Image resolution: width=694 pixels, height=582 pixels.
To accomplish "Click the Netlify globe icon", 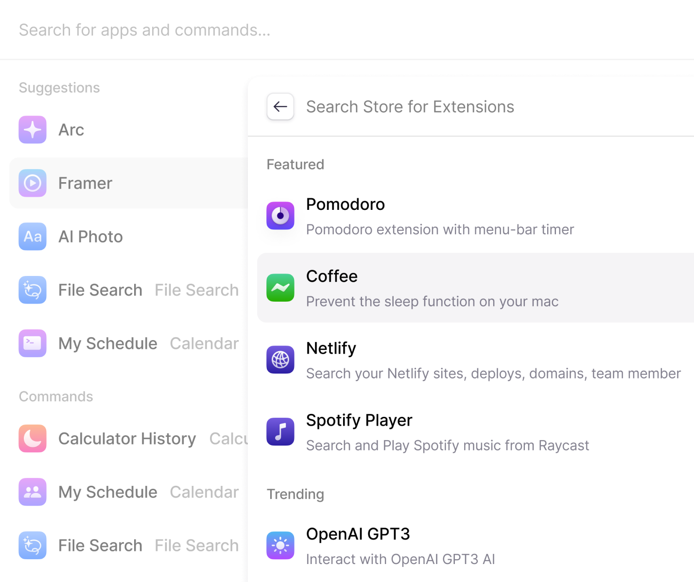I will [280, 359].
